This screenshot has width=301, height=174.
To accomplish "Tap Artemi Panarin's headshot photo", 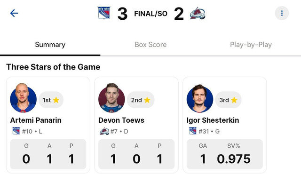I will coord(23,98).
